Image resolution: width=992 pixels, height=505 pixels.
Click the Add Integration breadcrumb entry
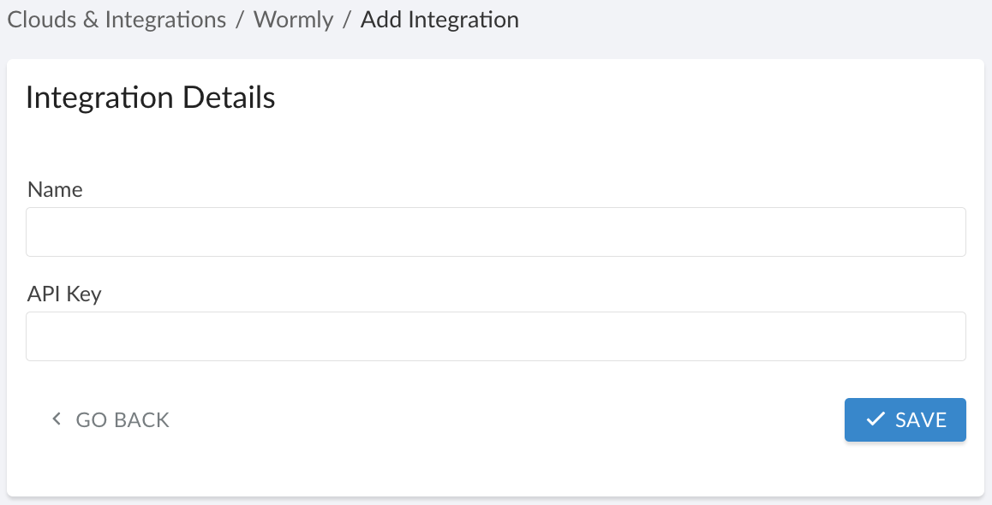(x=439, y=19)
